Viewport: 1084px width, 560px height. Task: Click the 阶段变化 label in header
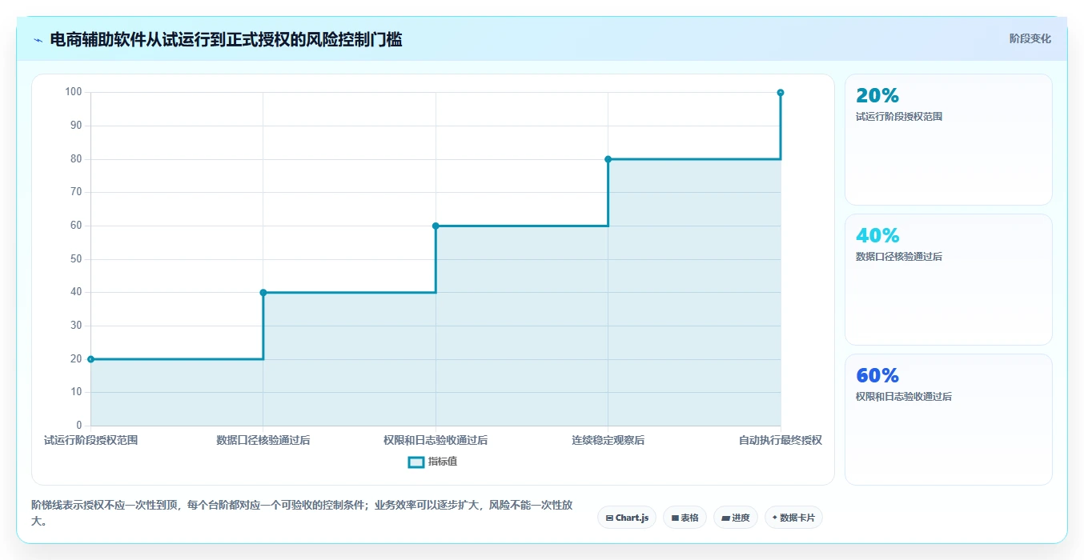pyautogui.click(x=1030, y=38)
